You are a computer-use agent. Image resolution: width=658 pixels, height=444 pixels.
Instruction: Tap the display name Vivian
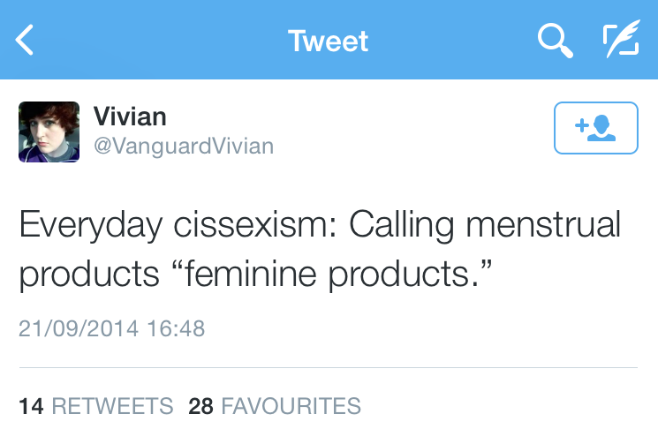[x=130, y=116]
